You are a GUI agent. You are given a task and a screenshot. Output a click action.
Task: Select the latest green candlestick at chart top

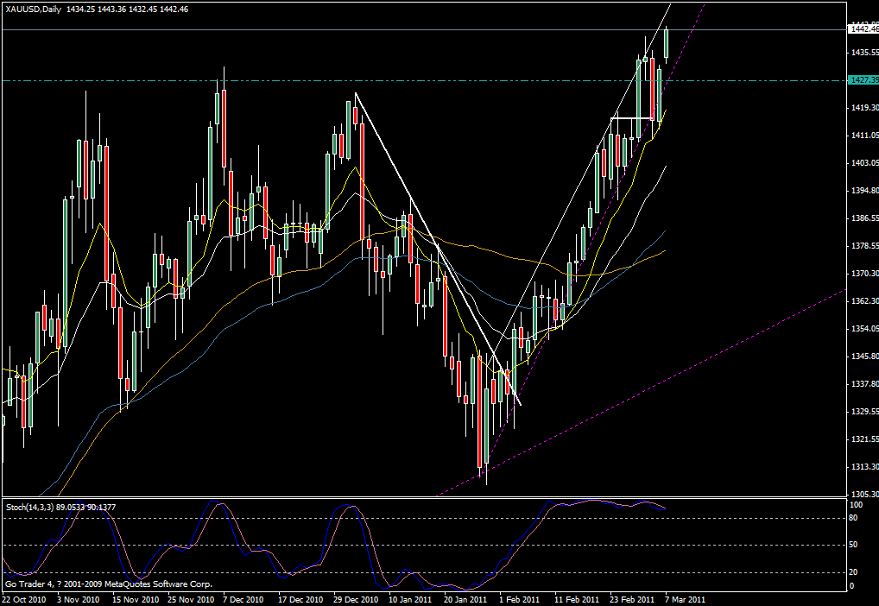(667, 43)
